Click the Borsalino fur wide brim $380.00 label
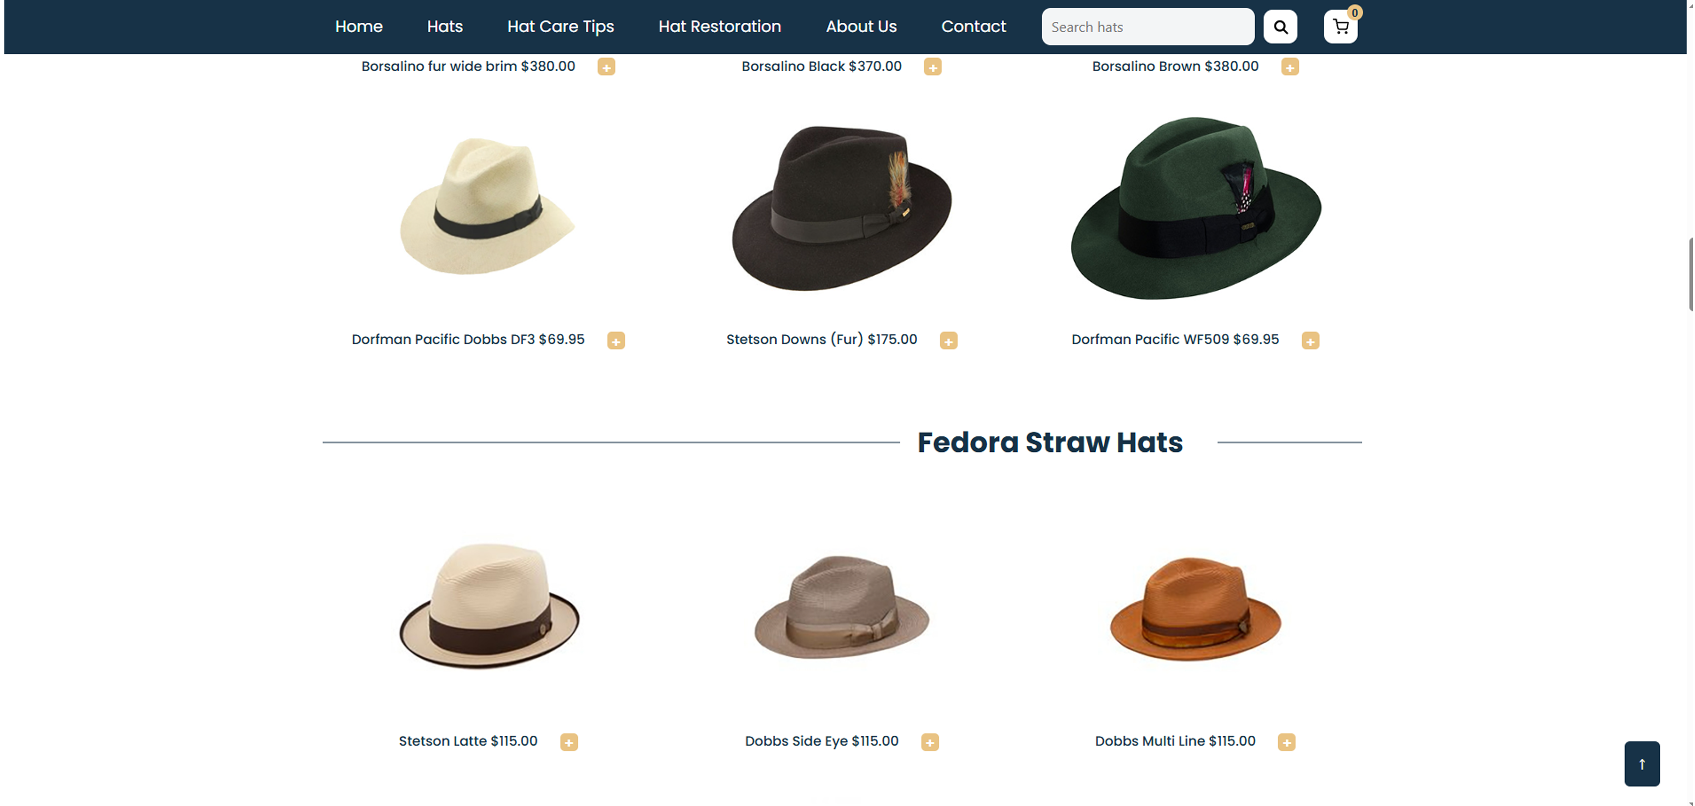This screenshot has height=806, width=1695. [468, 67]
